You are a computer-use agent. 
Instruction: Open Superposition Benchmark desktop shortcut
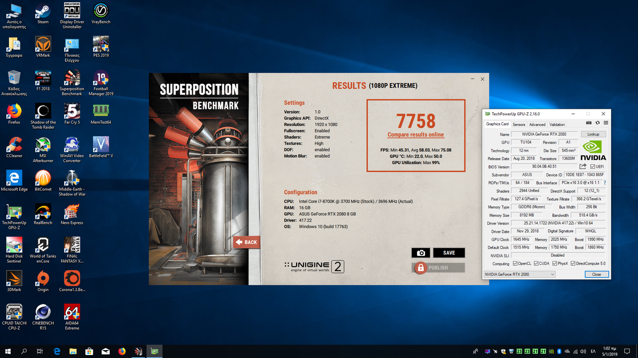(x=72, y=83)
